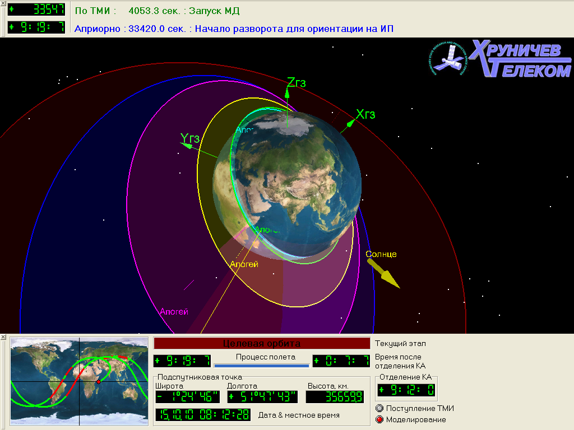The height and width of the screenshot is (430, 574).
Task: Click the Подспутниковая точка group title
Action: pyautogui.click(x=200, y=377)
